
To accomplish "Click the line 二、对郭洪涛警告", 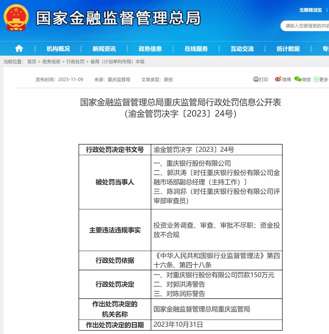I will tap(179, 284).
